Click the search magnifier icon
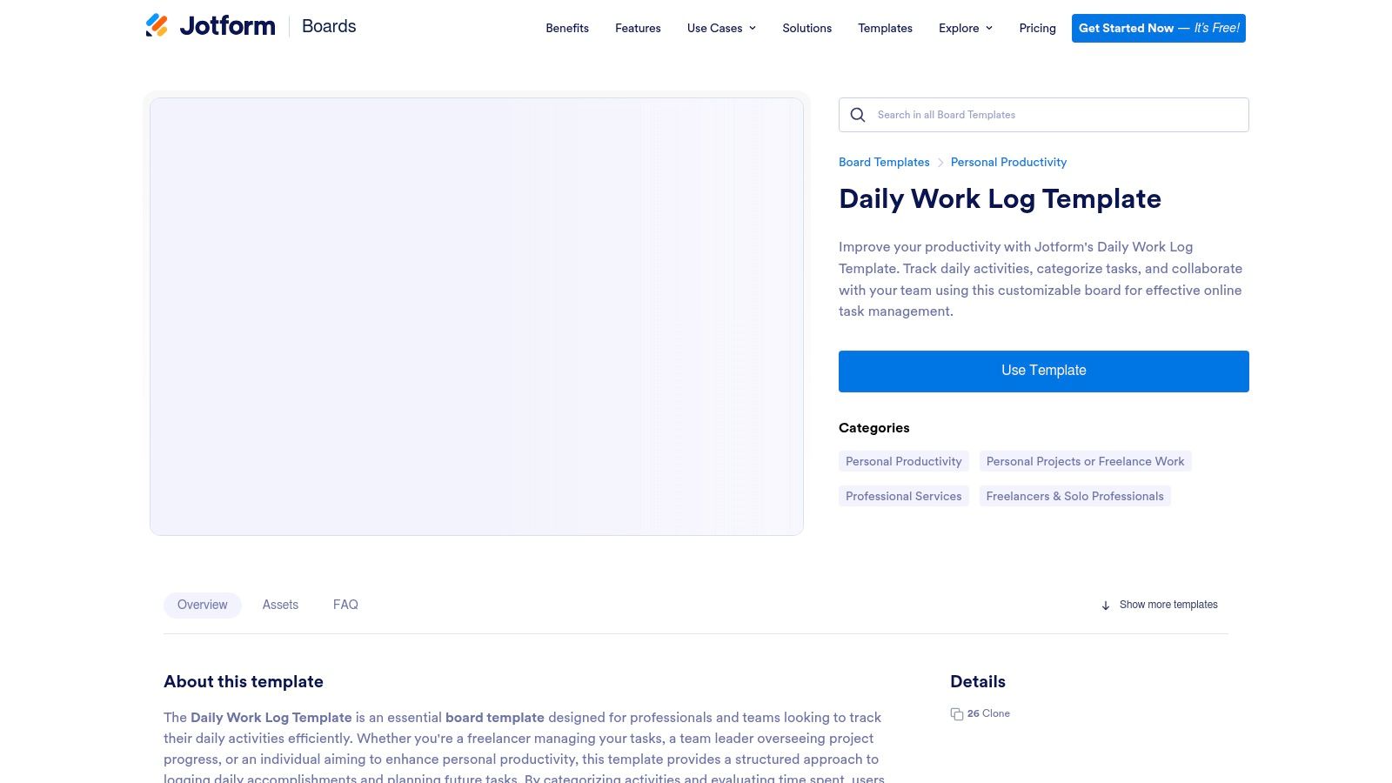 coord(857,115)
